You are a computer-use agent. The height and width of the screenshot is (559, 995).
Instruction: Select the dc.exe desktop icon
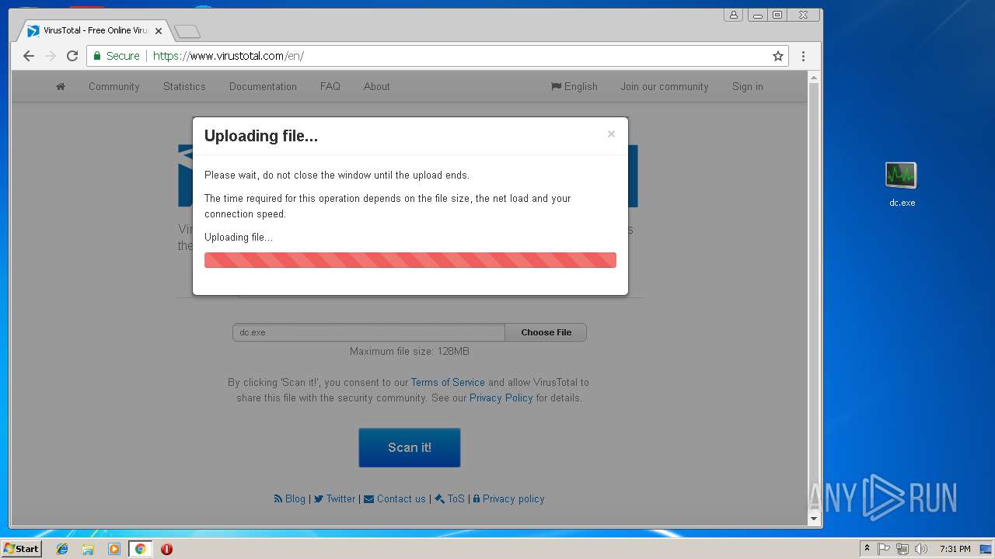[x=902, y=185]
